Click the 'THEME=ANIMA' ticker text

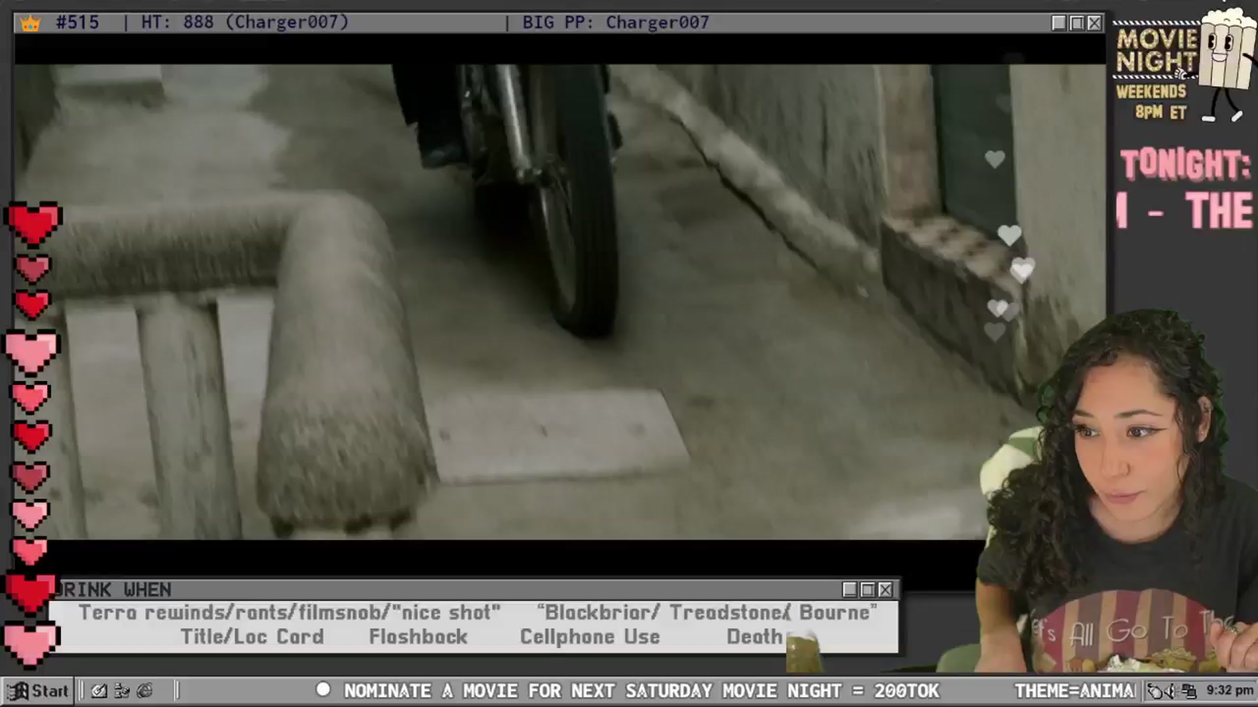tap(1075, 691)
